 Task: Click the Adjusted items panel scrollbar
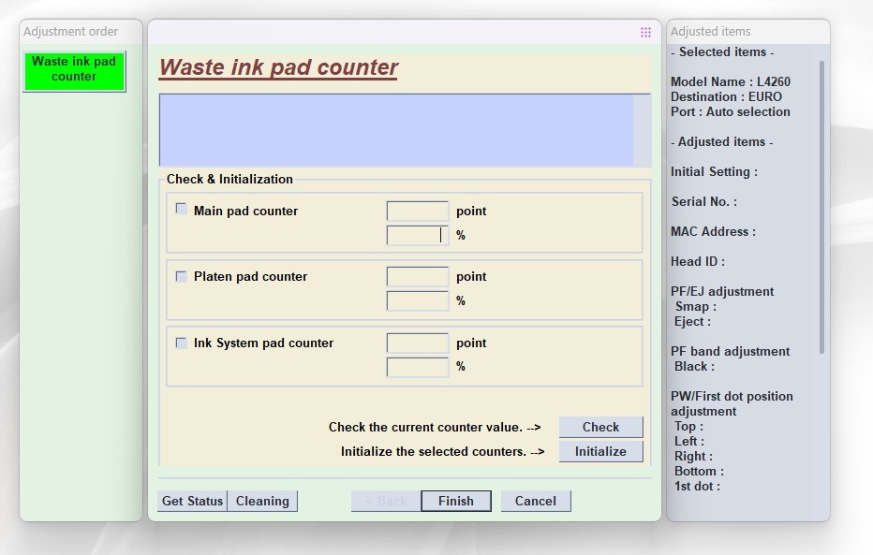pyautogui.click(x=822, y=206)
